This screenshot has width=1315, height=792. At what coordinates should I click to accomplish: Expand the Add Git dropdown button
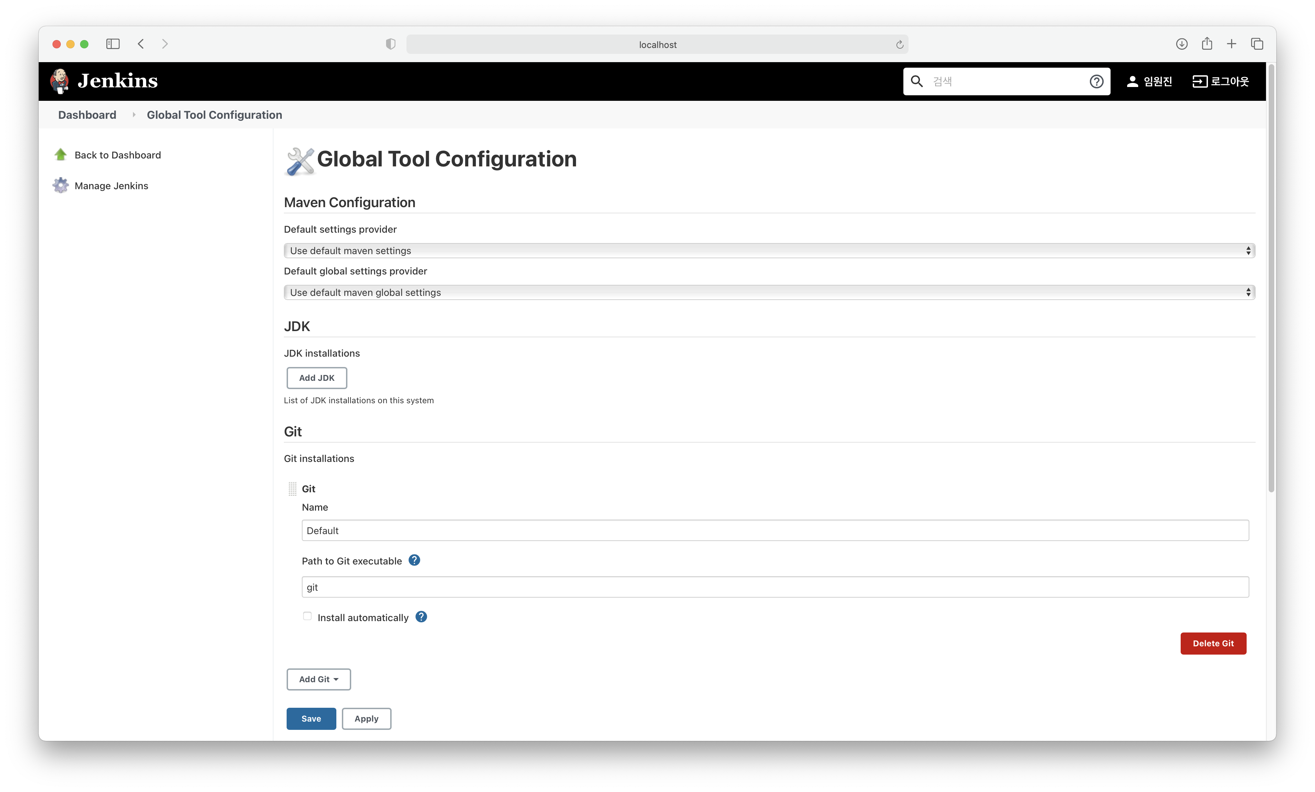pos(319,679)
